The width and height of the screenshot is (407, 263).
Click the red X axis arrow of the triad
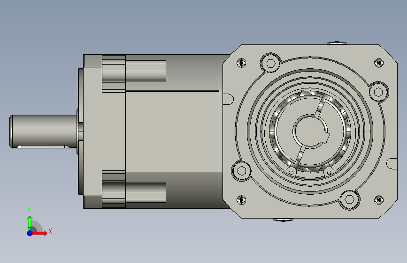click(x=39, y=233)
